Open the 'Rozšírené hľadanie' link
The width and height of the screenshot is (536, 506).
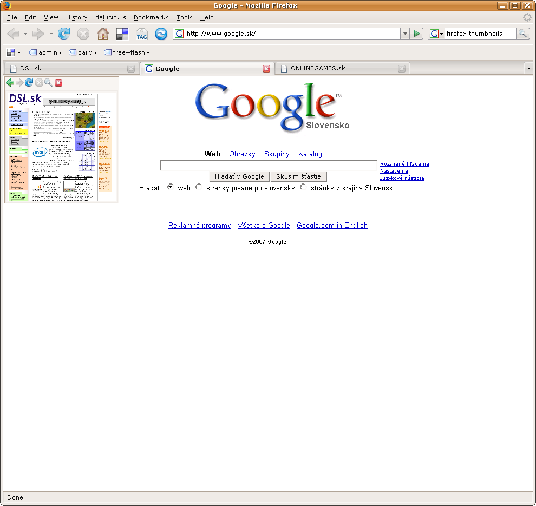point(404,163)
